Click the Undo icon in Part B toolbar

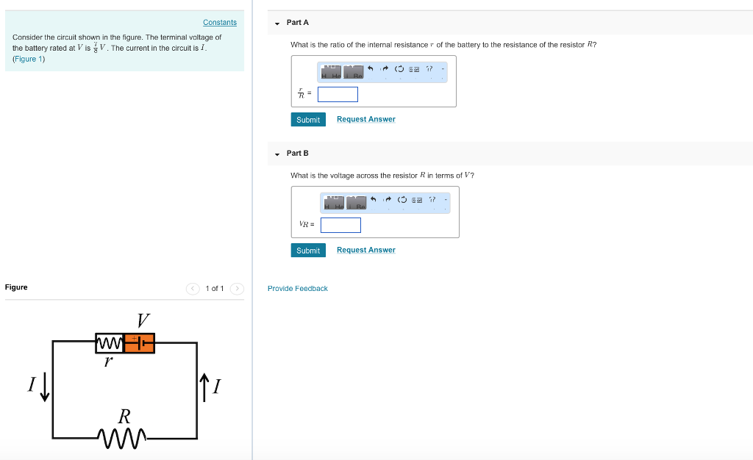click(374, 199)
